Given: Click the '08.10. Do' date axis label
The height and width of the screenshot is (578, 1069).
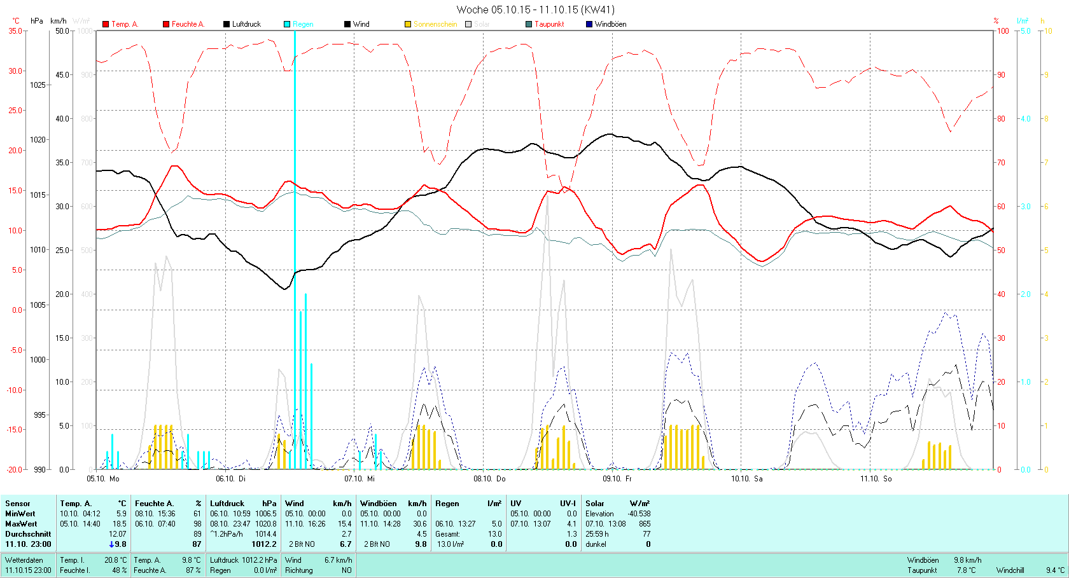Looking at the screenshot, I should coord(489,478).
